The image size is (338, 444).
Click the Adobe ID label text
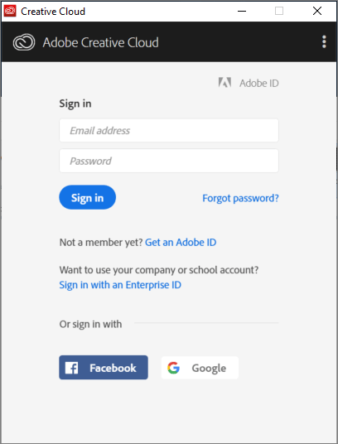point(259,83)
